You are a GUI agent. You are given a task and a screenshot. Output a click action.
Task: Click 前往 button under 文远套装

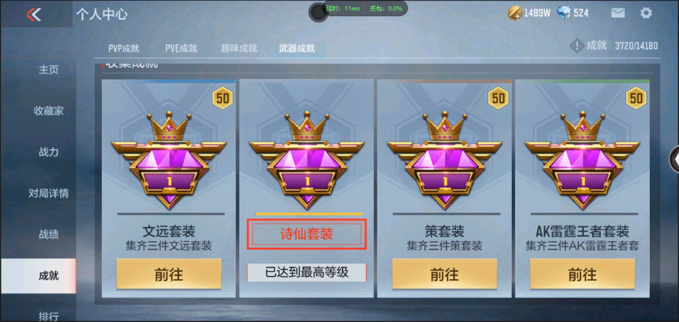(x=169, y=274)
